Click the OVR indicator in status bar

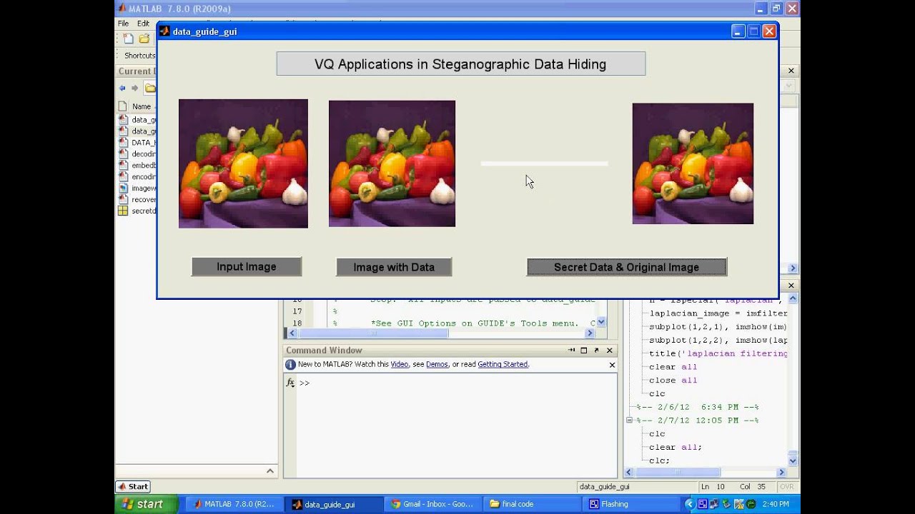[786, 487]
